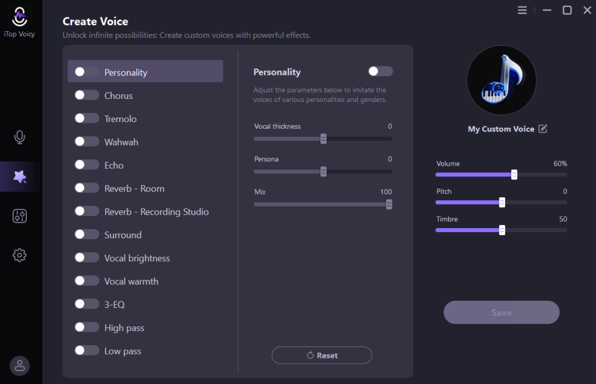The width and height of the screenshot is (596, 384).
Task: Choose the 3-EQ effect from the list
Action: 115,304
